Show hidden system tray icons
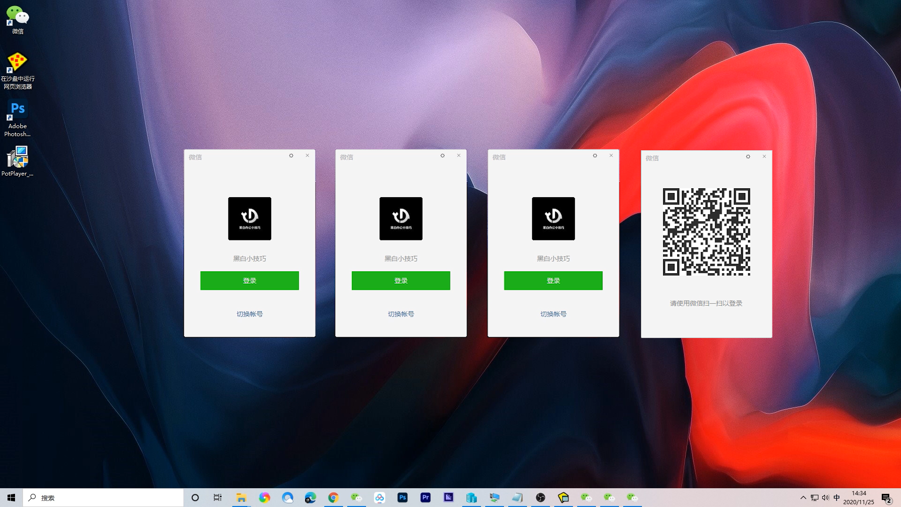 (803, 498)
